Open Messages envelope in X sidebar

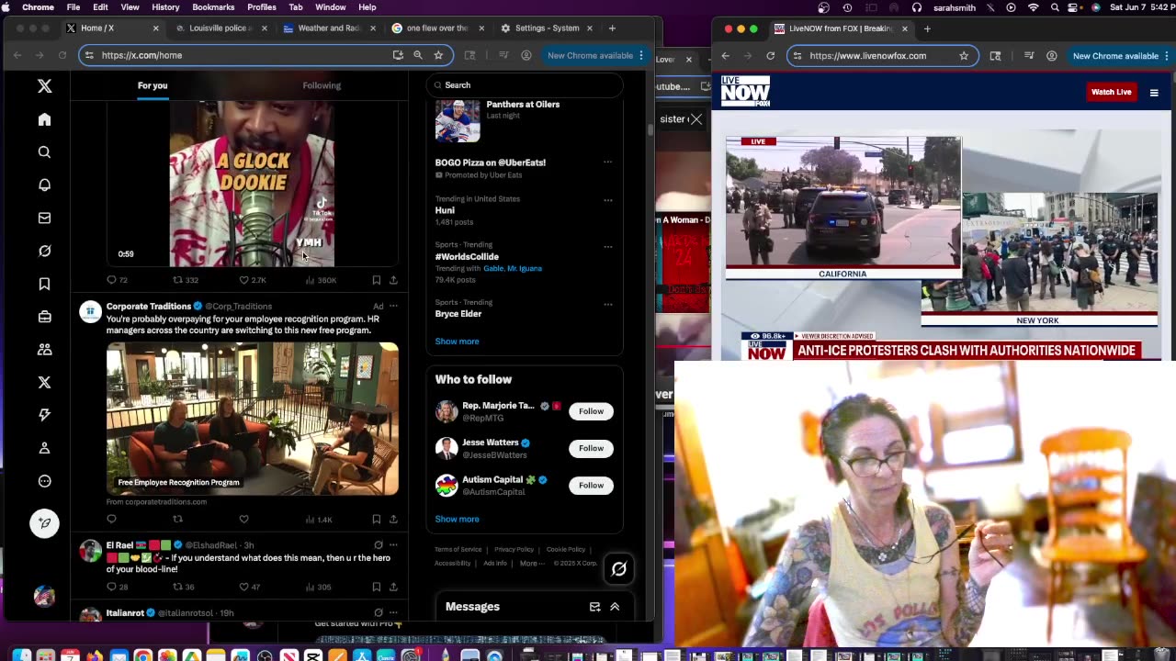(x=44, y=218)
